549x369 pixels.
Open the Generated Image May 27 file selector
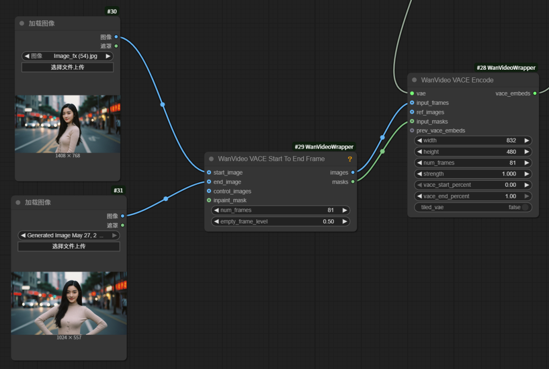(x=69, y=235)
